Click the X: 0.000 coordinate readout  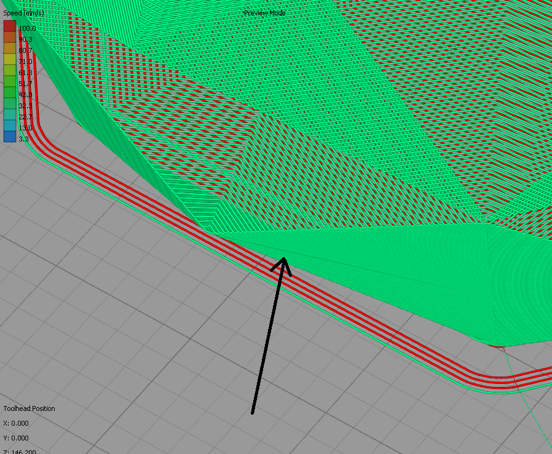[16, 423]
